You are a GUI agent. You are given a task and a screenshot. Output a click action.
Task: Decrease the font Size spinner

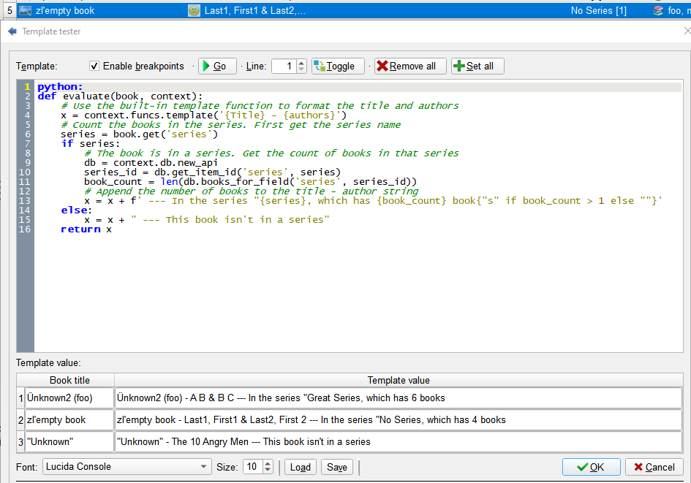pos(268,470)
